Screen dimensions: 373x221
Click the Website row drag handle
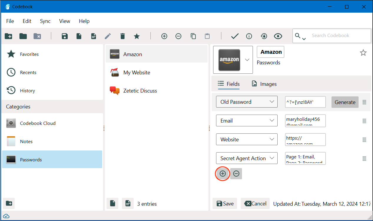coord(364,140)
